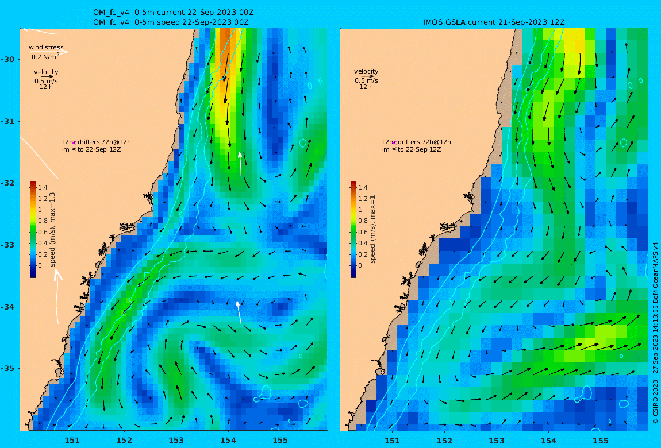
Task: Select the title 'IMOS GSLA current 21-Sep-2023 12Z'
Action: tap(494, 22)
